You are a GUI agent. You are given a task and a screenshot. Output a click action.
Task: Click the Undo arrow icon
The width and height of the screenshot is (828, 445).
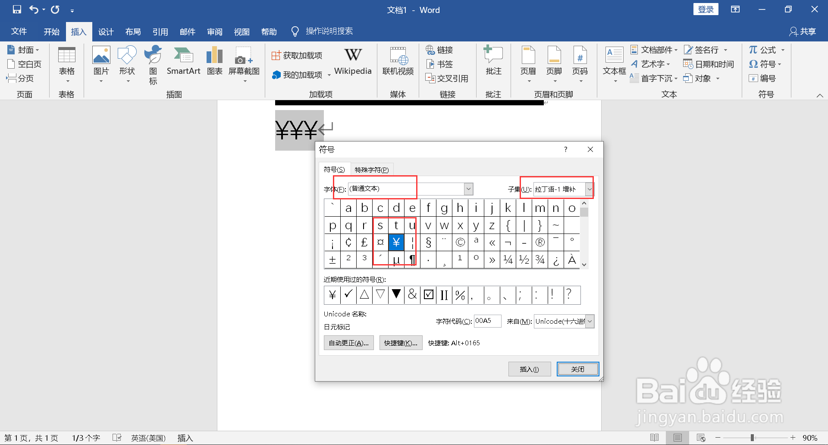34,9
